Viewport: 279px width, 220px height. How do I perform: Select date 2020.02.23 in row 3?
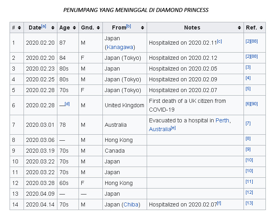40,69
